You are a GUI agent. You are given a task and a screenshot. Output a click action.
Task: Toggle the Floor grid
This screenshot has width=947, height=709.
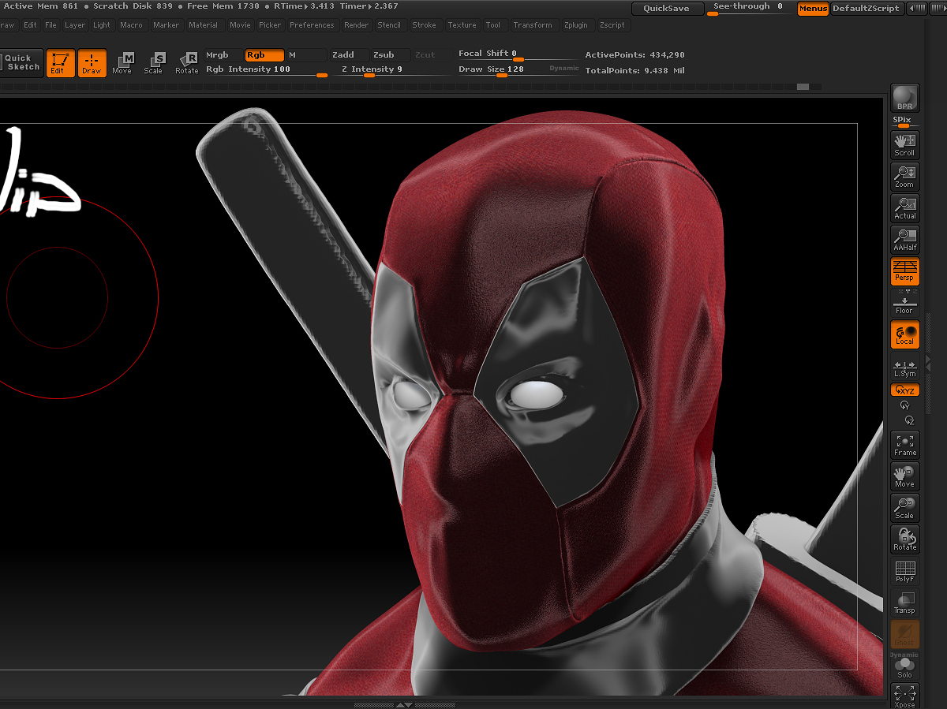[x=904, y=304]
